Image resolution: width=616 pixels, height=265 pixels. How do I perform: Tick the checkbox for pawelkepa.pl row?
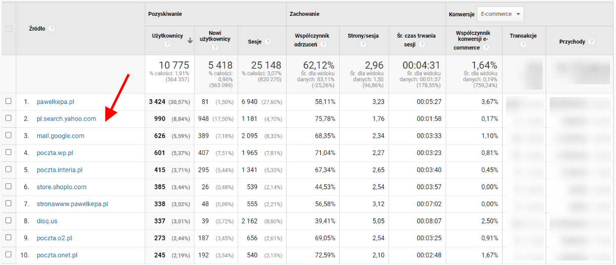pos(8,102)
